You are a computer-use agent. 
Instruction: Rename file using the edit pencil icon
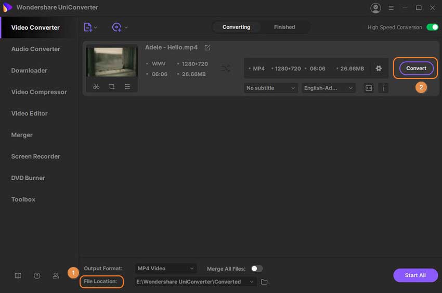pyautogui.click(x=207, y=48)
